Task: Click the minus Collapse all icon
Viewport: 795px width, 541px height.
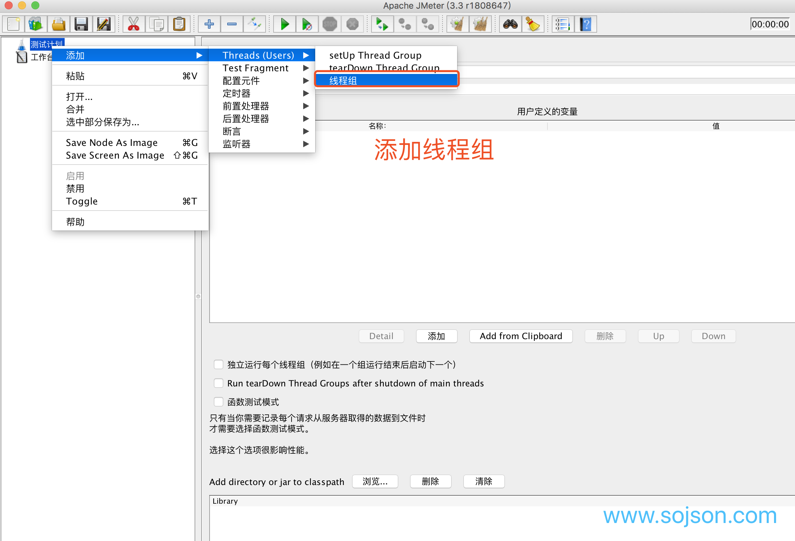Action: (x=232, y=24)
